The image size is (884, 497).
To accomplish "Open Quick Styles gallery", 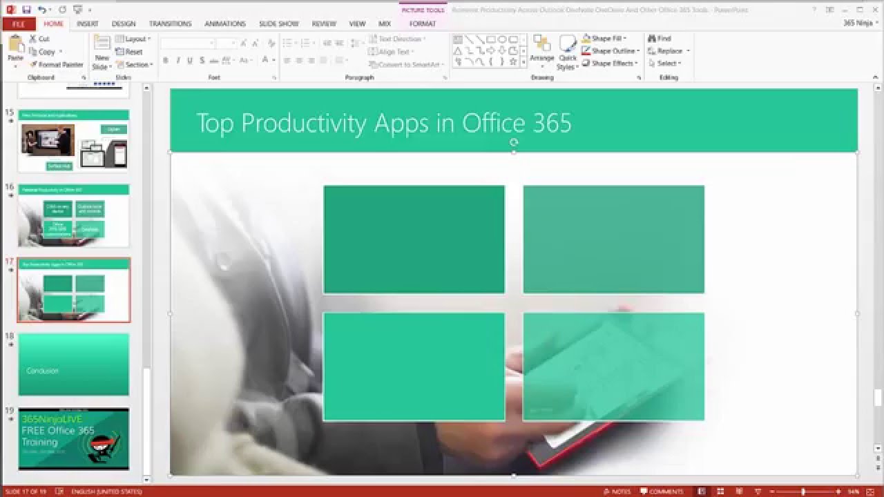I will pyautogui.click(x=567, y=52).
